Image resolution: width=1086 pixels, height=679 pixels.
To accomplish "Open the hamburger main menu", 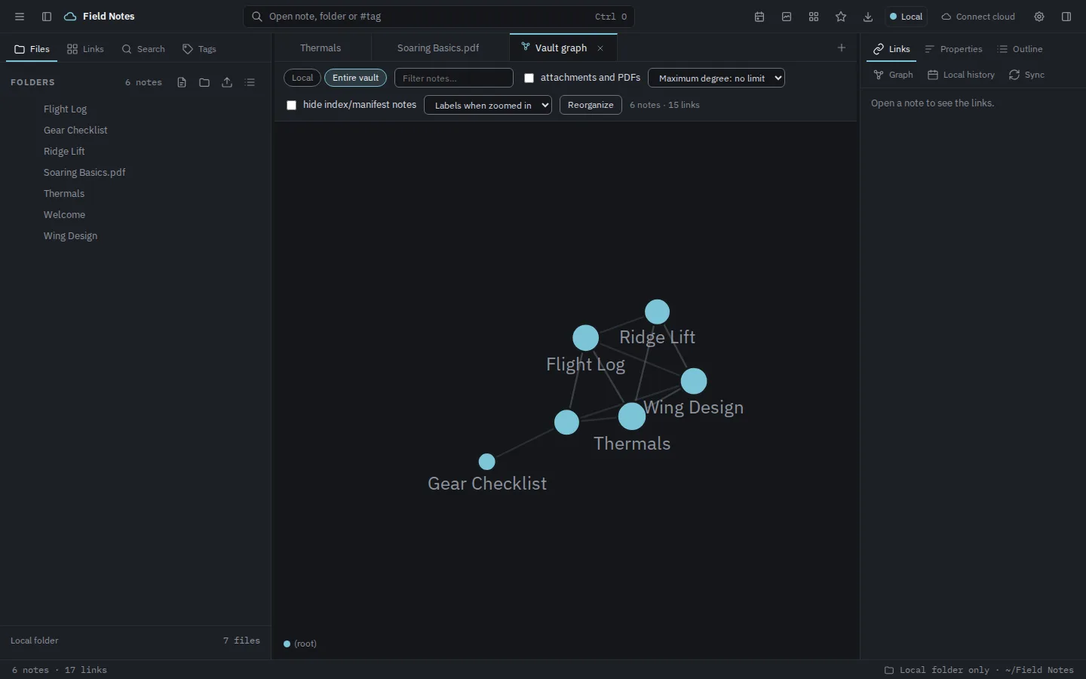I will [x=20, y=17].
